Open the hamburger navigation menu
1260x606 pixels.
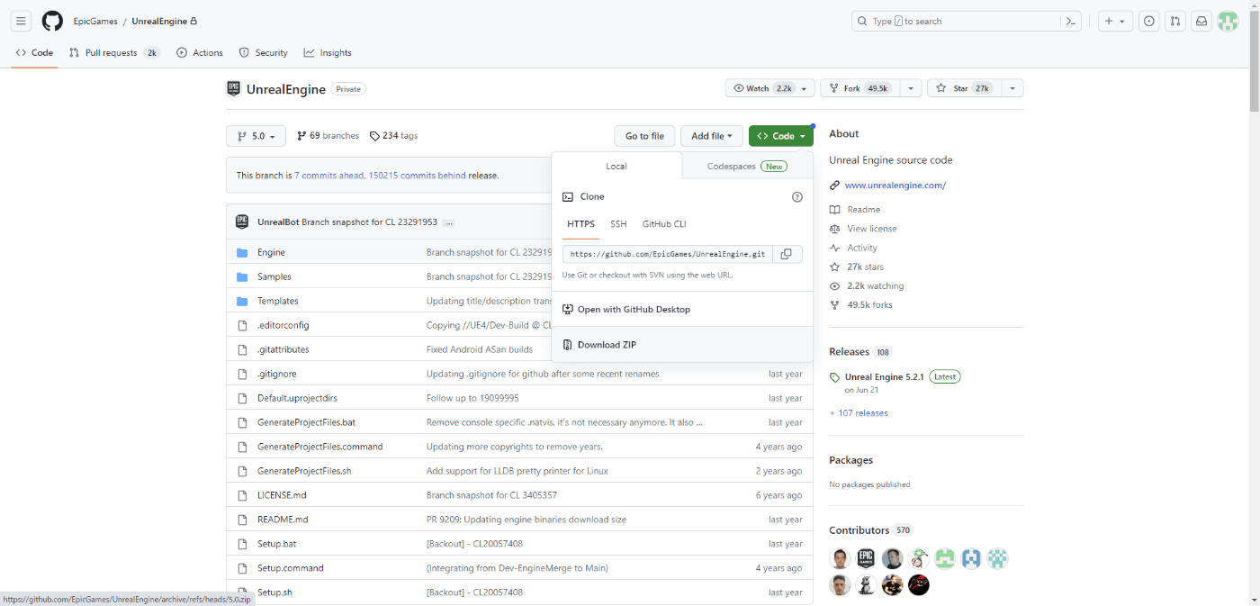22,21
